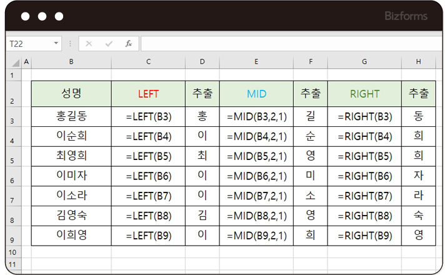
Task: Click the red LEFT header cell
Action: coord(148,94)
